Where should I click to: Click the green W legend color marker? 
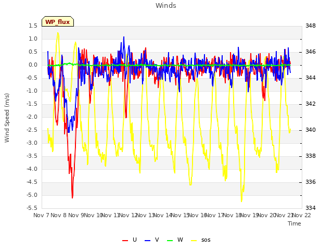pyautogui.click(x=170, y=241)
